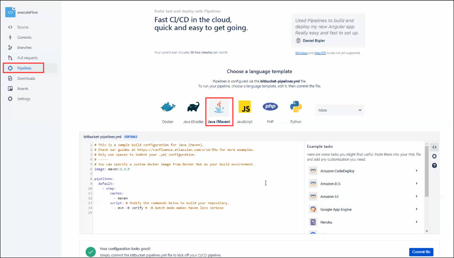Expand the Amazon ECS task chevron
454x258 pixels.
(416, 183)
